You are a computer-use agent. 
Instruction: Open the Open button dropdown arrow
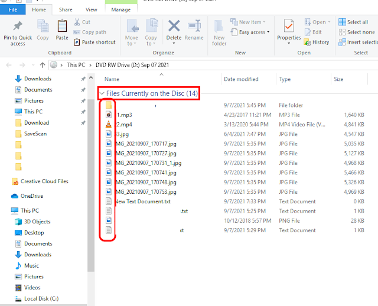(329, 22)
